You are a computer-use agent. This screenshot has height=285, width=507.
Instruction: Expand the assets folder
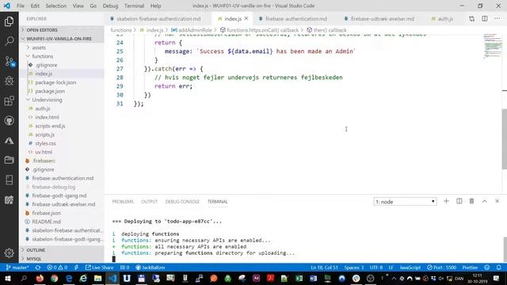point(62,47)
